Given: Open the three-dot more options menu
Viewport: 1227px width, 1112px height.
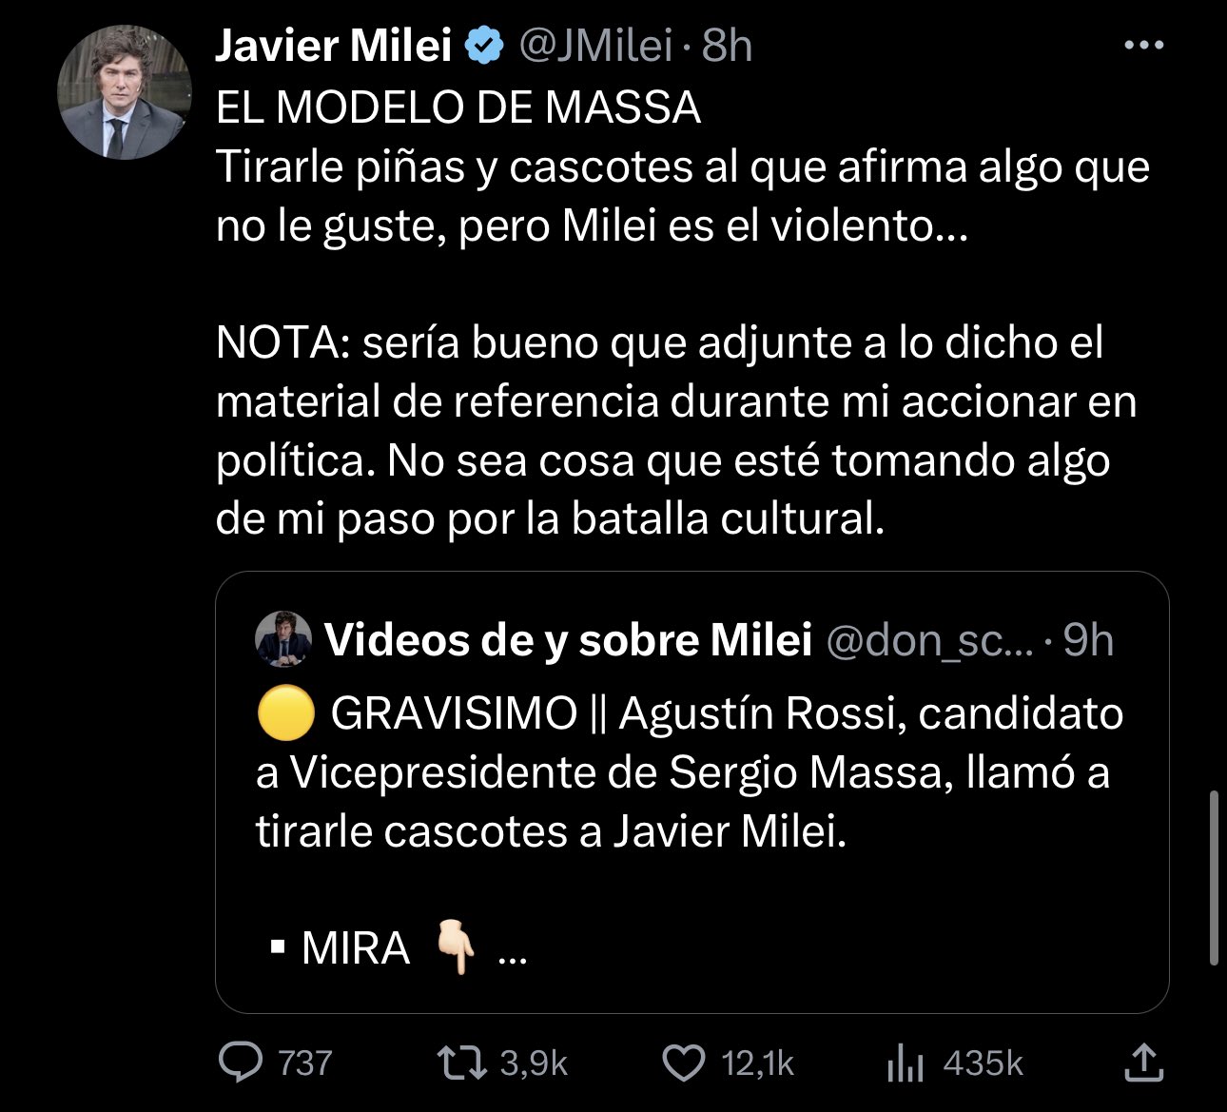Looking at the screenshot, I should tap(1143, 46).
